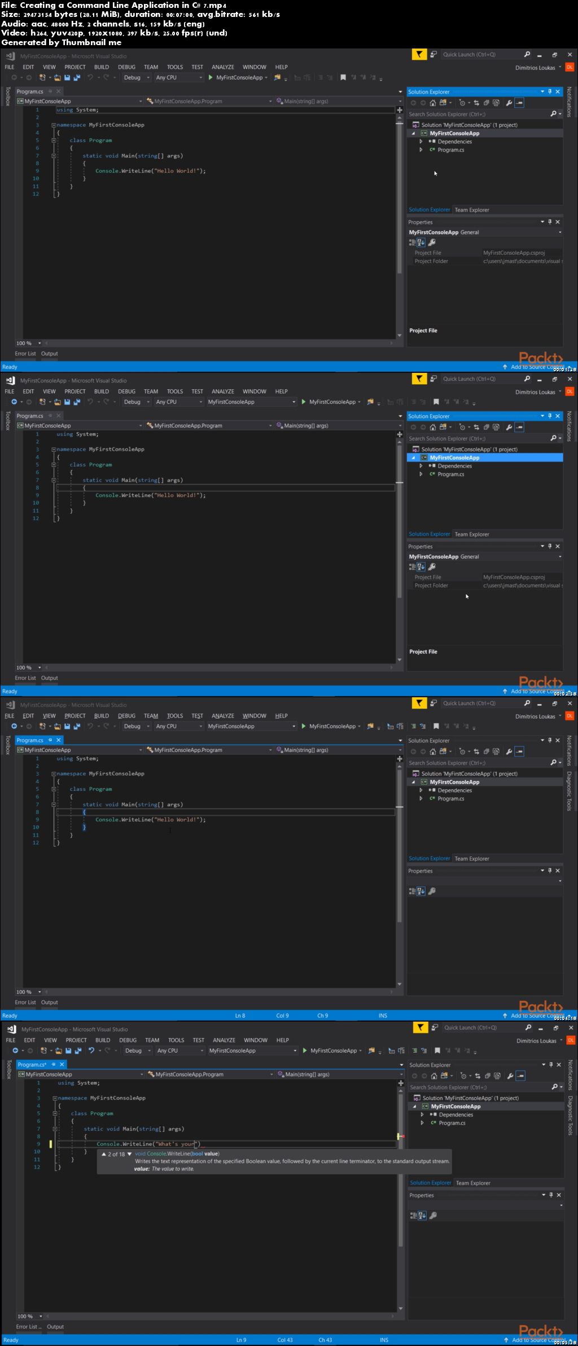Click next overload arrow in IntelliSense tooltip
578x1346 pixels.
tap(129, 1154)
